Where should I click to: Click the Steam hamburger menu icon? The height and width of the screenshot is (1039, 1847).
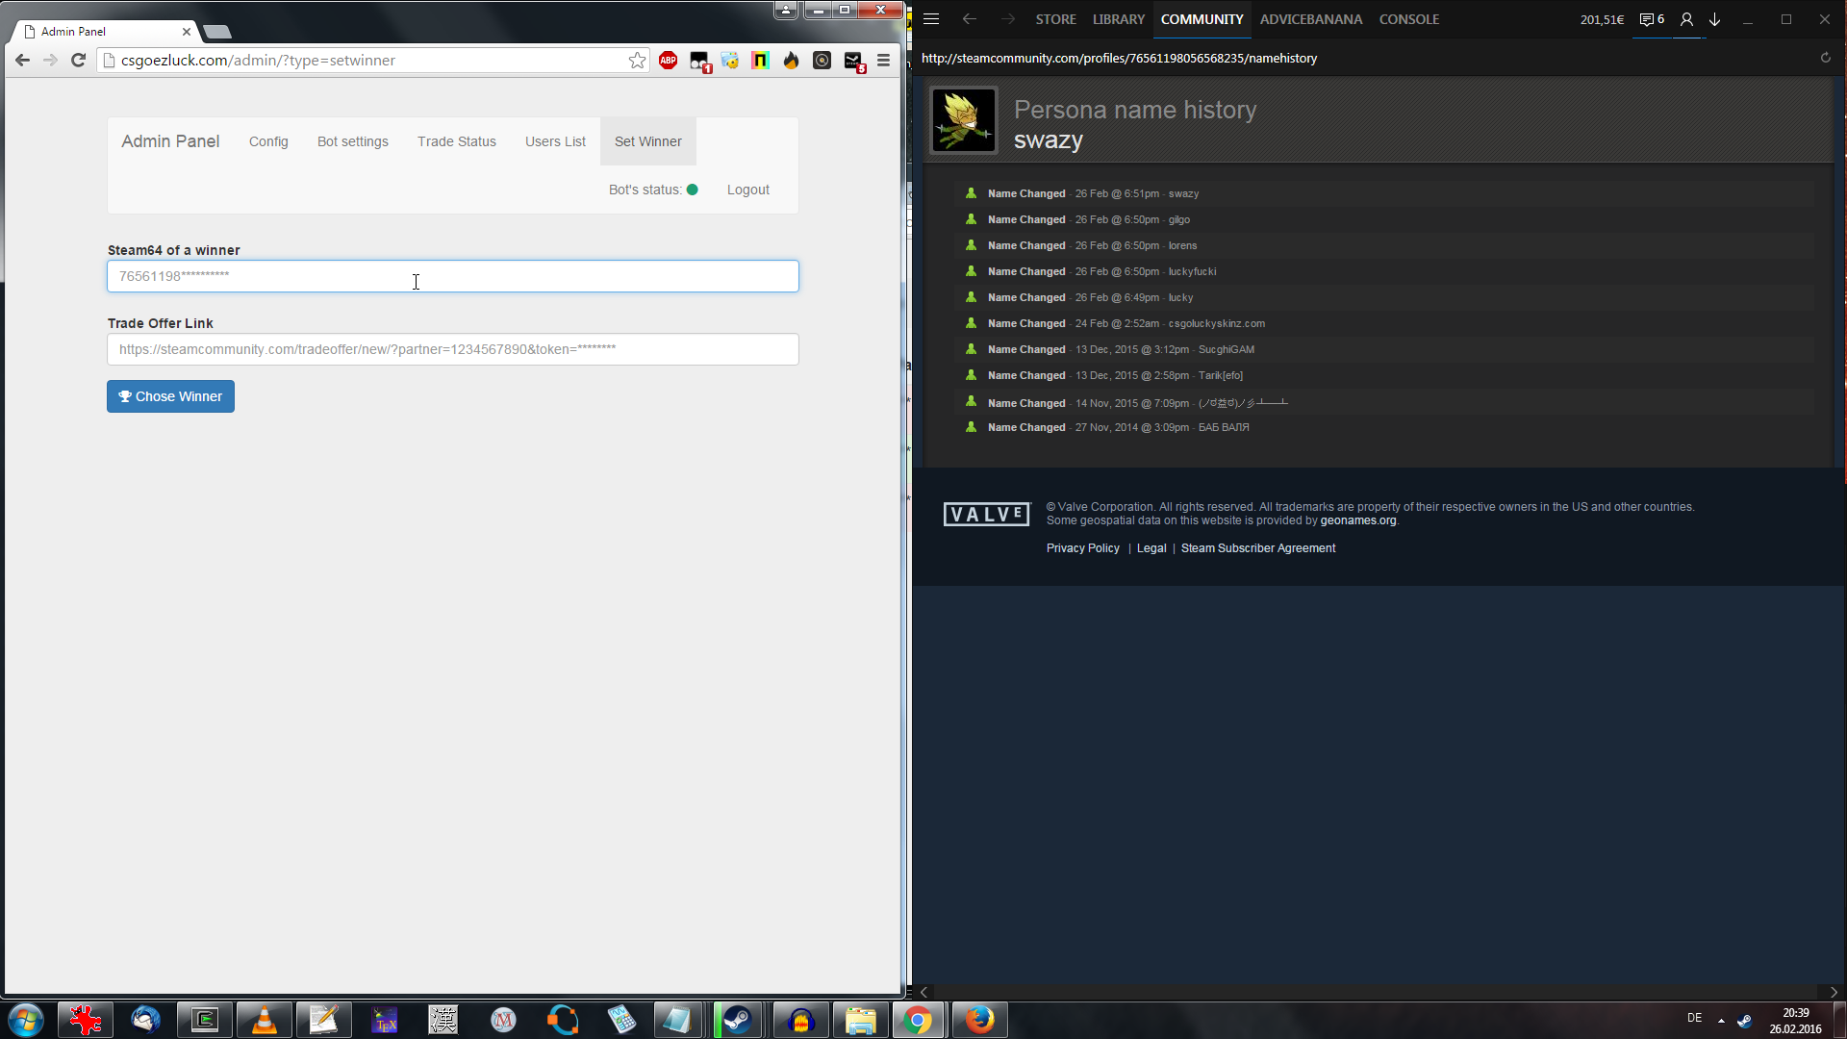(x=931, y=19)
